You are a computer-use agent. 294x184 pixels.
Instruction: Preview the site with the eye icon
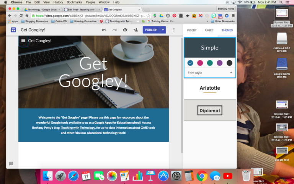pos(125,30)
